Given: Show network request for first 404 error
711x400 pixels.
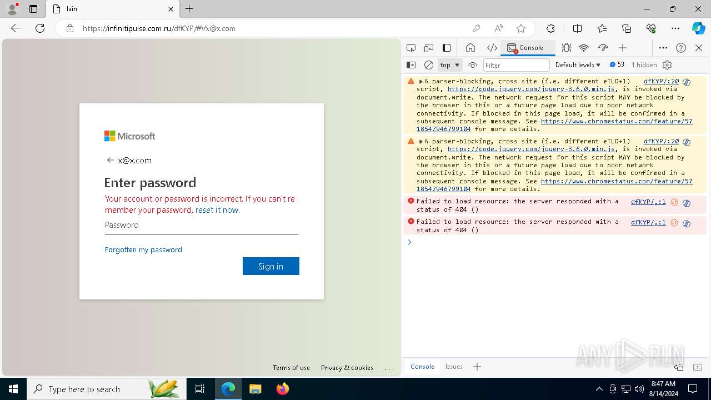Looking at the screenshot, I should 674,202.
